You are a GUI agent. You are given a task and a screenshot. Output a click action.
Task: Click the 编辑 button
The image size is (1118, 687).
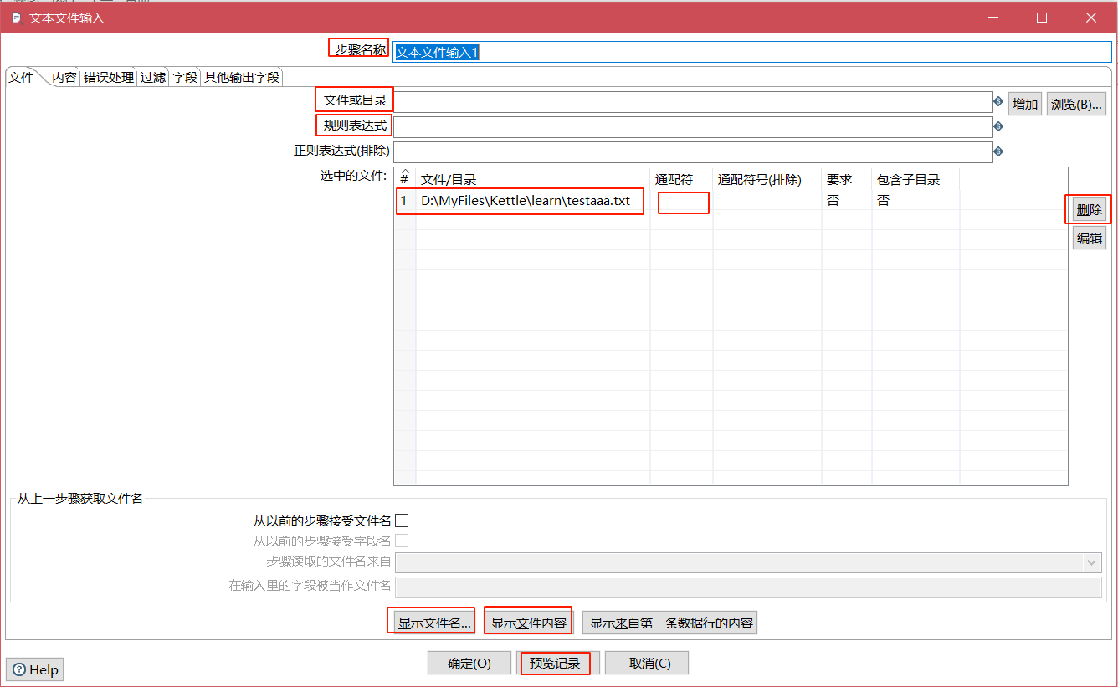[x=1089, y=238]
